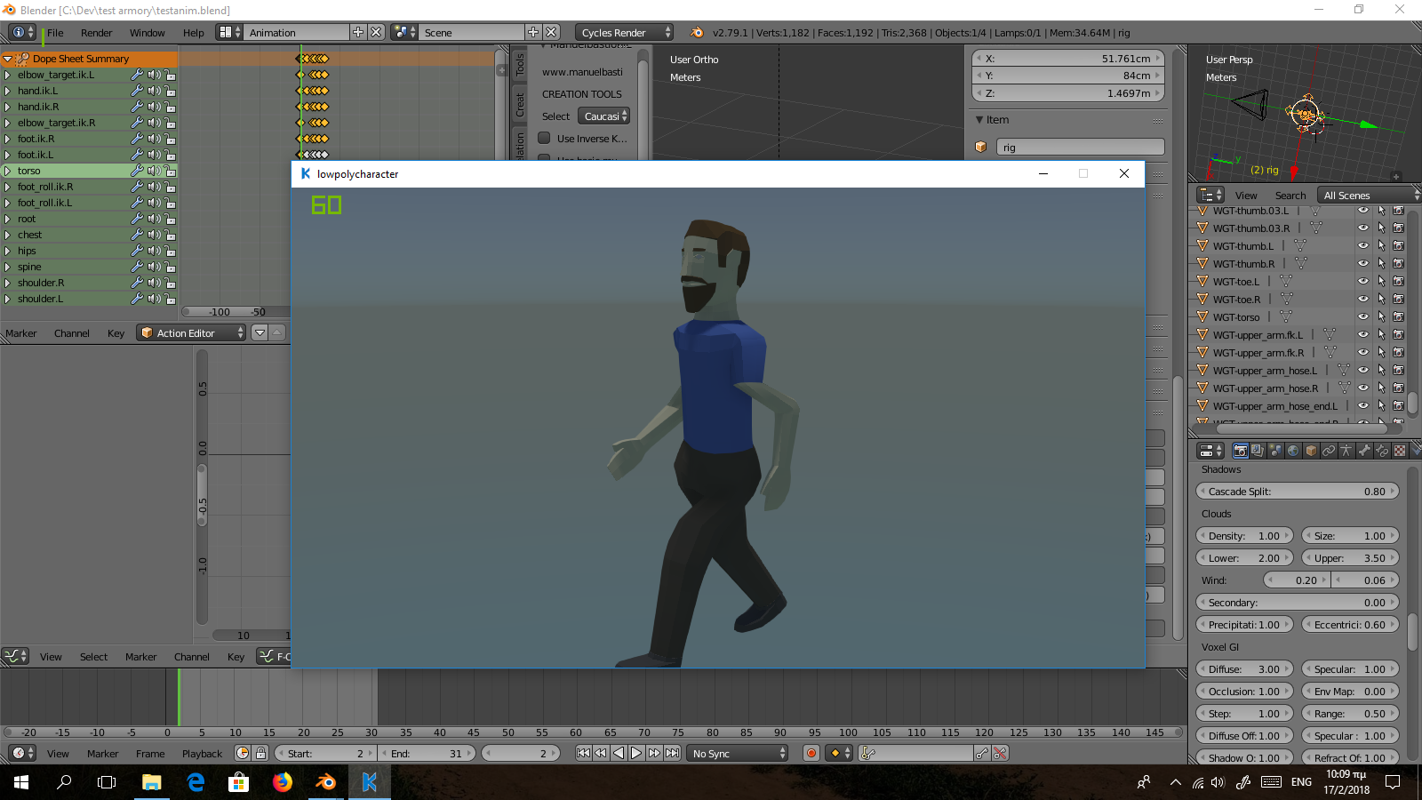Click the rig object name field
The image size is (1422, 800).
click(x=1080, y=147)
